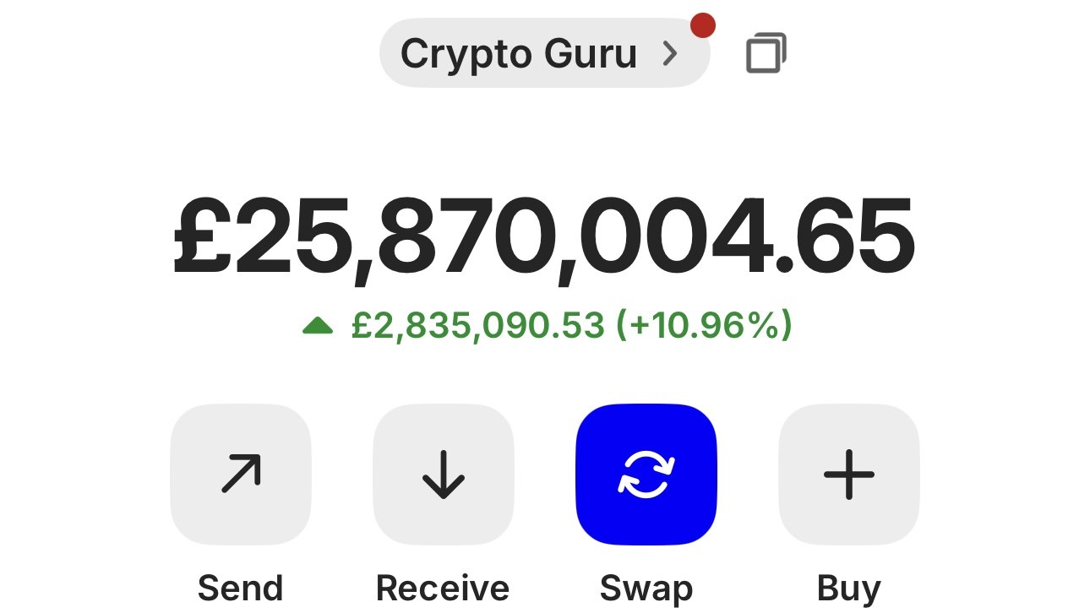Click the red notification dot
Screen dimensions: 1090x613
tap(703, 25)
